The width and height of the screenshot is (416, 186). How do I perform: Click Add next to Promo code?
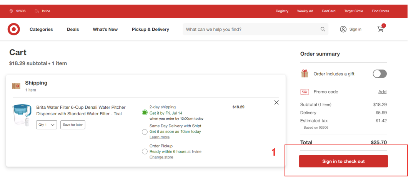[382, 92]
